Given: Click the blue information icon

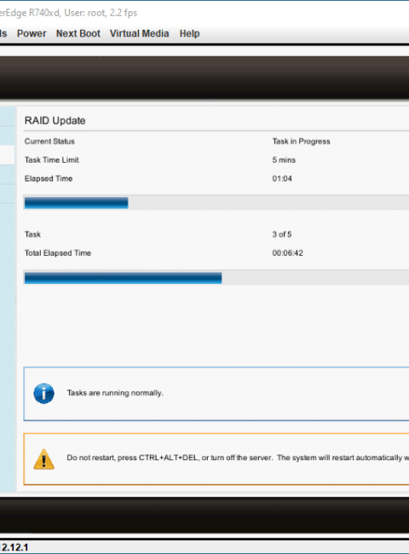Looking at the screenshot, I should [x=43, y=393].
